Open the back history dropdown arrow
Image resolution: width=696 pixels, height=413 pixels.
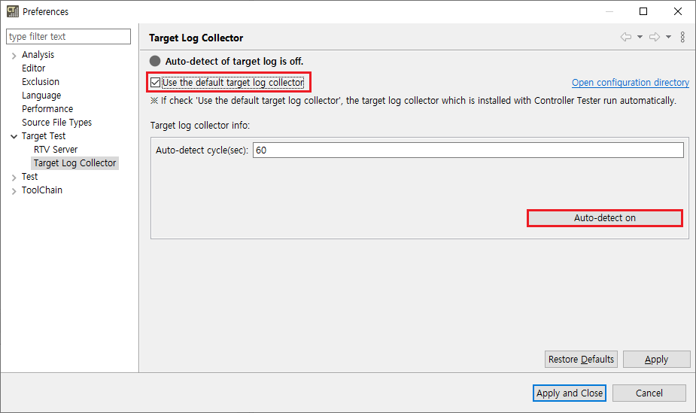[640, 37]
